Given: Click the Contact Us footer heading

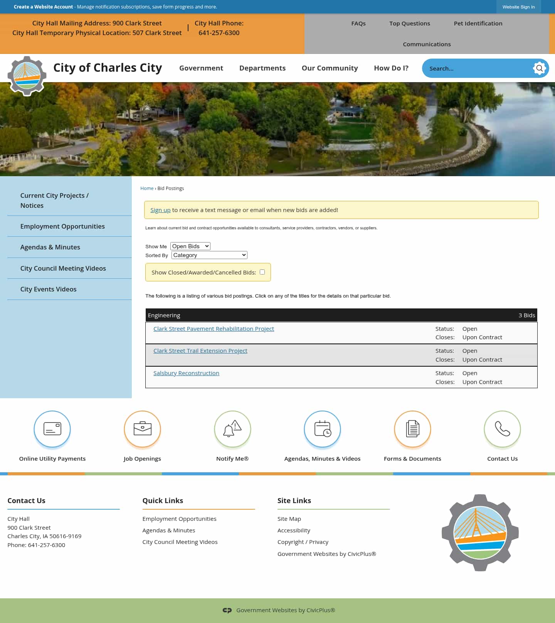Looking at the screenshot, I should 26,501.
